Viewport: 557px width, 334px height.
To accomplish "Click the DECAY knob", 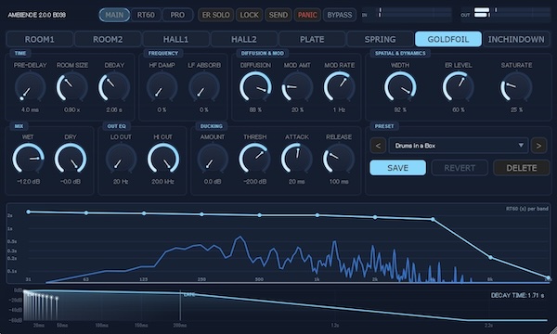I will click(x=114, y=87).
